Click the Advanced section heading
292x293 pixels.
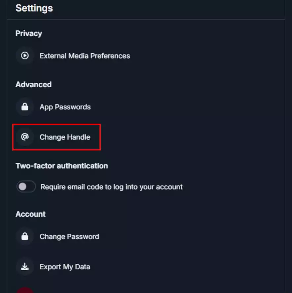[34, 84]
